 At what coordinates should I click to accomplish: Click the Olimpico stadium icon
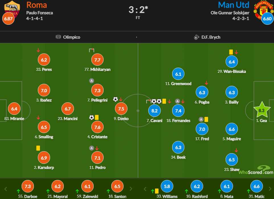coord(58,37)
